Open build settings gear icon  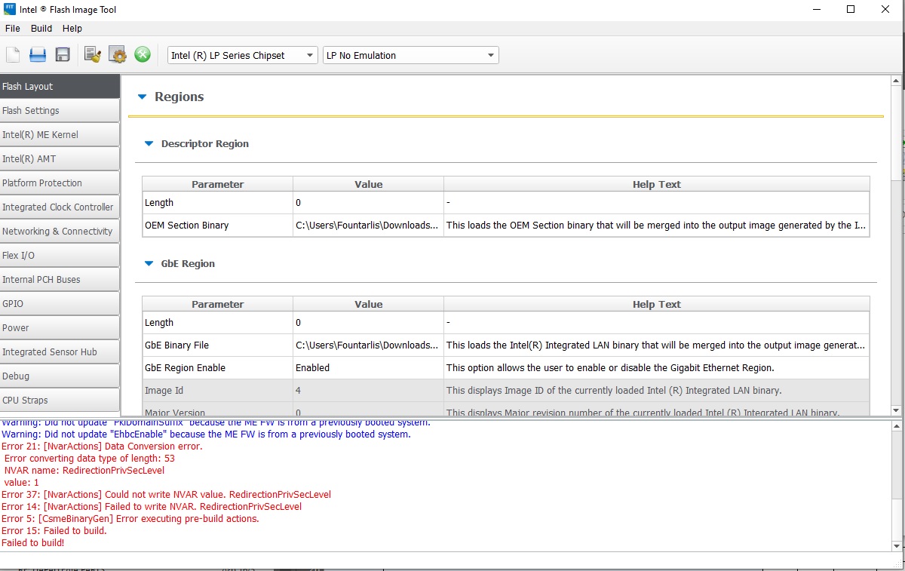[x=118, y=55]
